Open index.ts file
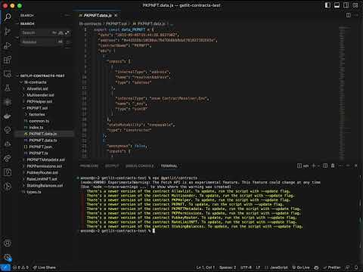 pyautogui.click(x=36, y=128)
